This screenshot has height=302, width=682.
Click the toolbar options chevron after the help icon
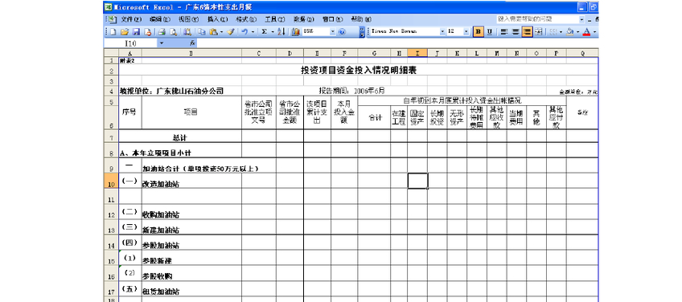click(x=362, y=31)
